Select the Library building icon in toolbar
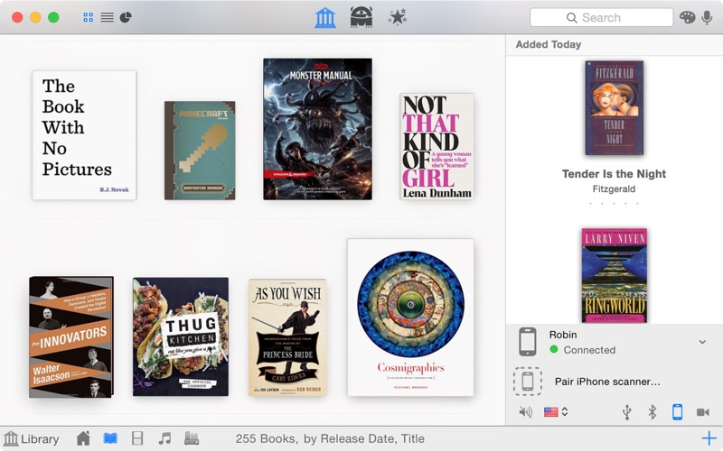Image resolution: width=723 pixels, height=451 pixels. click(325, 17)
